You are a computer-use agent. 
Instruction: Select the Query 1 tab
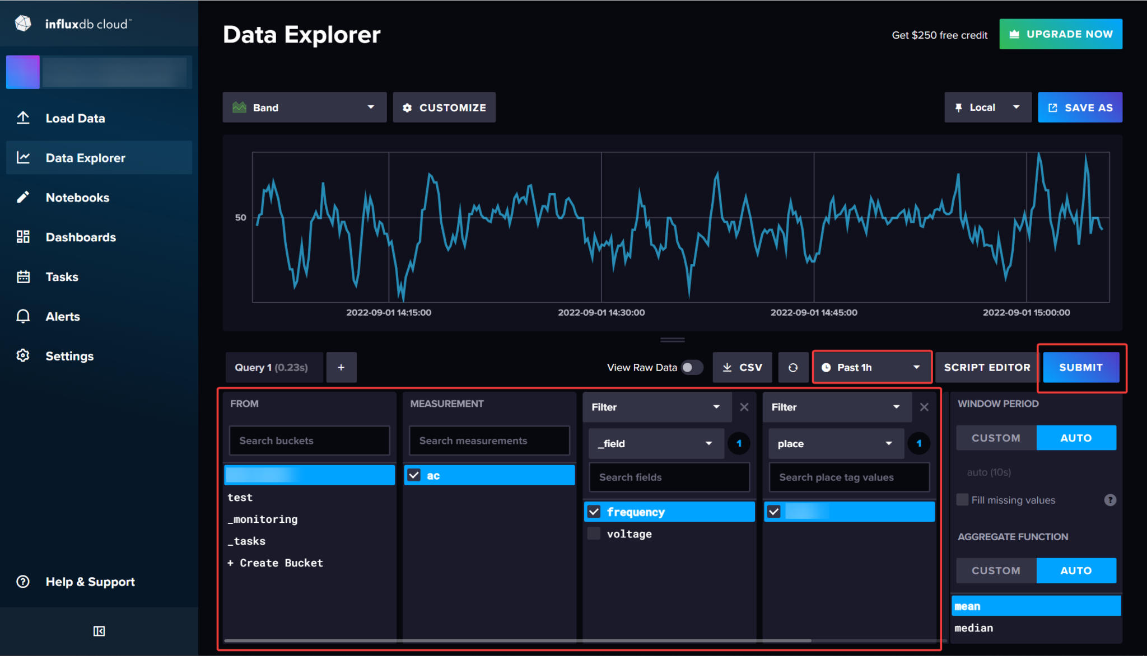tap(274, 367)
